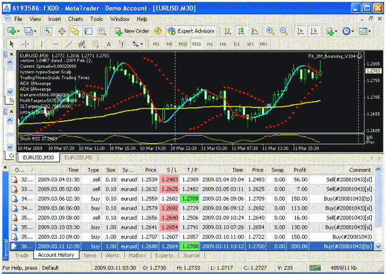This screenshot has width=386, height=274.
Task: Expand the Profiles dropdown arrow
Action: pyautogui.click(x=35, y=31)
